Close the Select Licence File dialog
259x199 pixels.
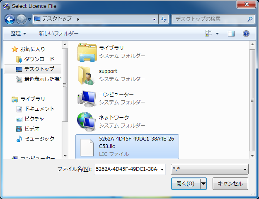point(247,4)
